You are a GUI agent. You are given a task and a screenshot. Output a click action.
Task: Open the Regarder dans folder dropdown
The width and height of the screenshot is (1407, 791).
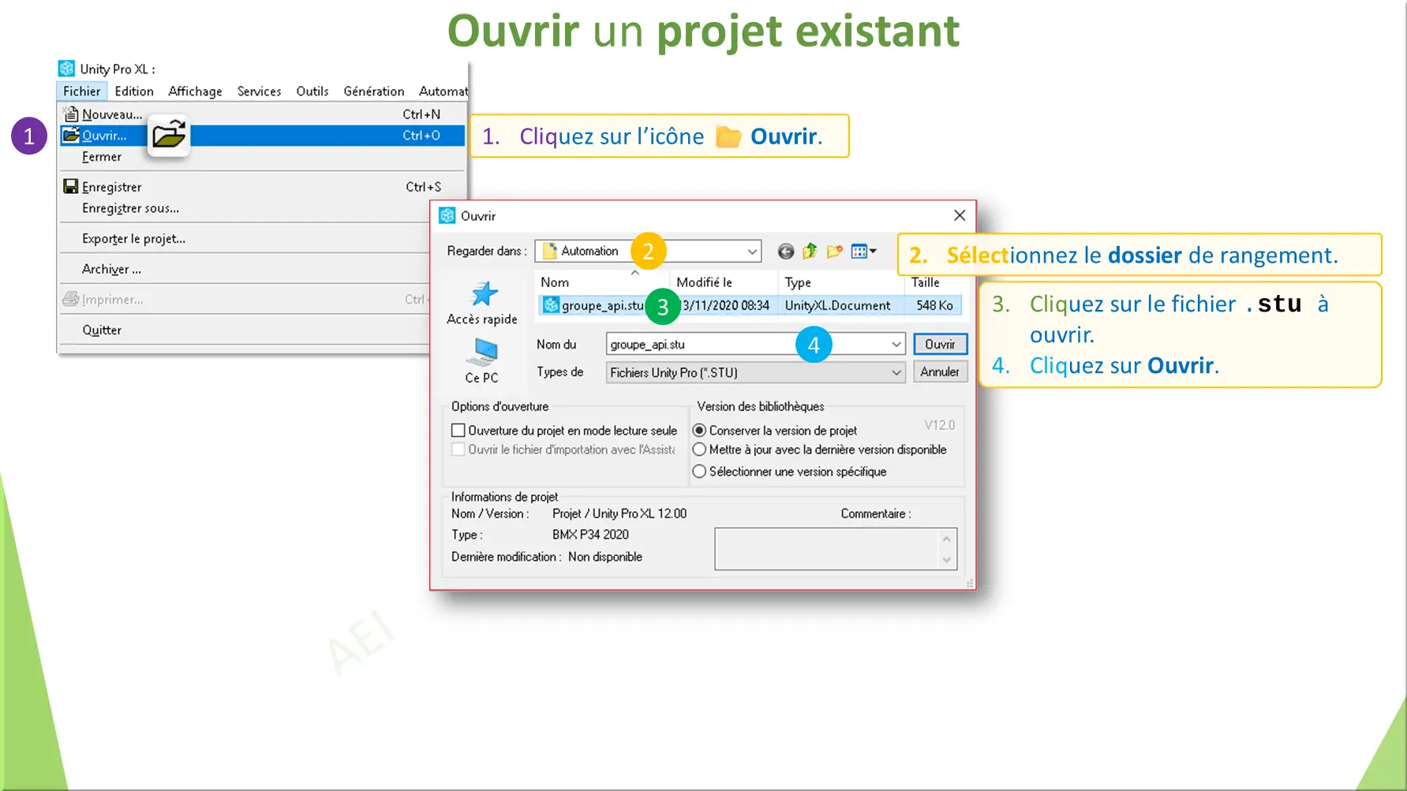[751, 251]
